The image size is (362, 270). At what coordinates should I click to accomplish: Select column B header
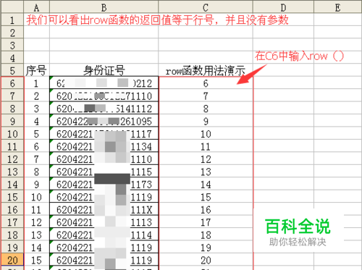tap(104, 7)
